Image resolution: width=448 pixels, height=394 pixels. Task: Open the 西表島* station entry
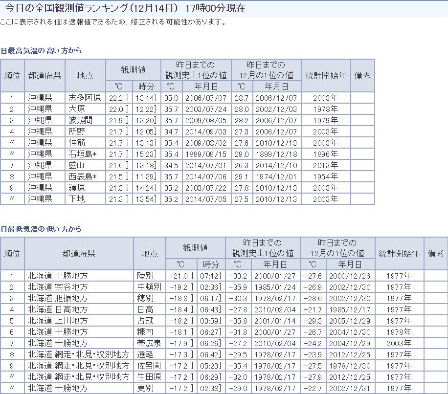pos(84,176)
